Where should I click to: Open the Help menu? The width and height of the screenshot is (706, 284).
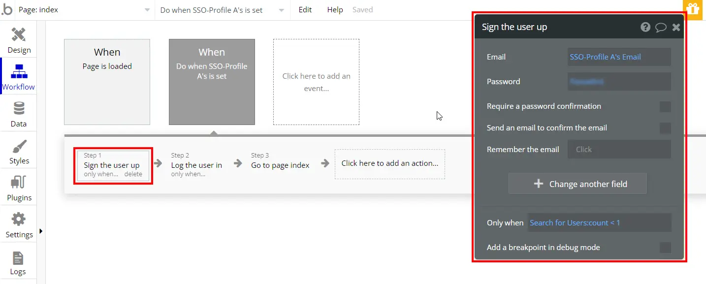[335, 10]
